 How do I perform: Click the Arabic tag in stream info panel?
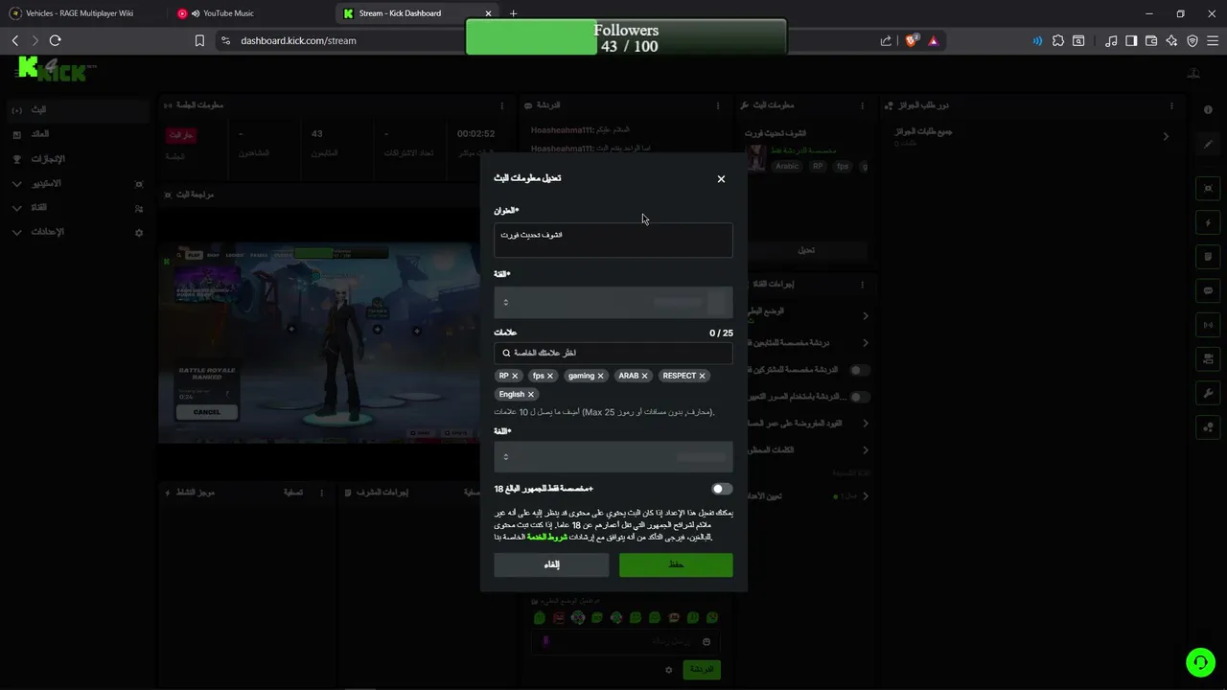(787, 166)
